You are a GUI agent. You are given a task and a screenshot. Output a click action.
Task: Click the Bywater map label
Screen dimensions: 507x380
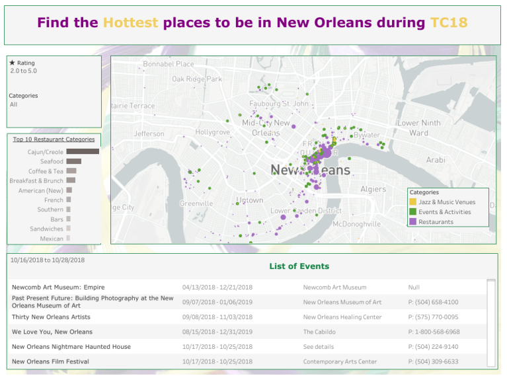[x=367, y=135]
